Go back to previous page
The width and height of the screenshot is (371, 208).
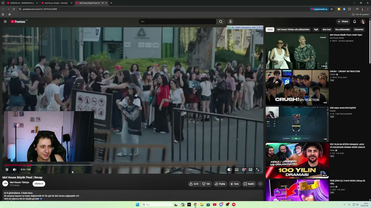click(x=3, y=9)
